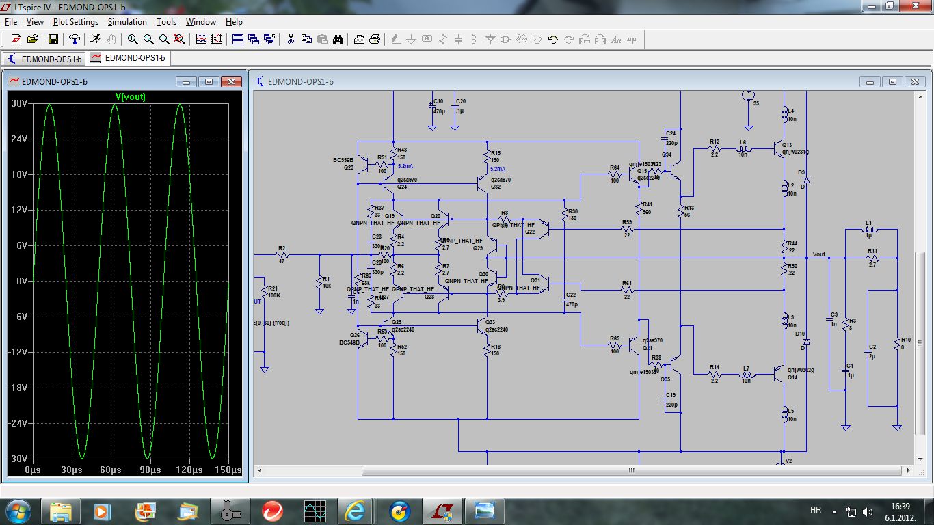Zoom out with the minus magnifier icon
The image size is (934, 525).
point(164,40)
